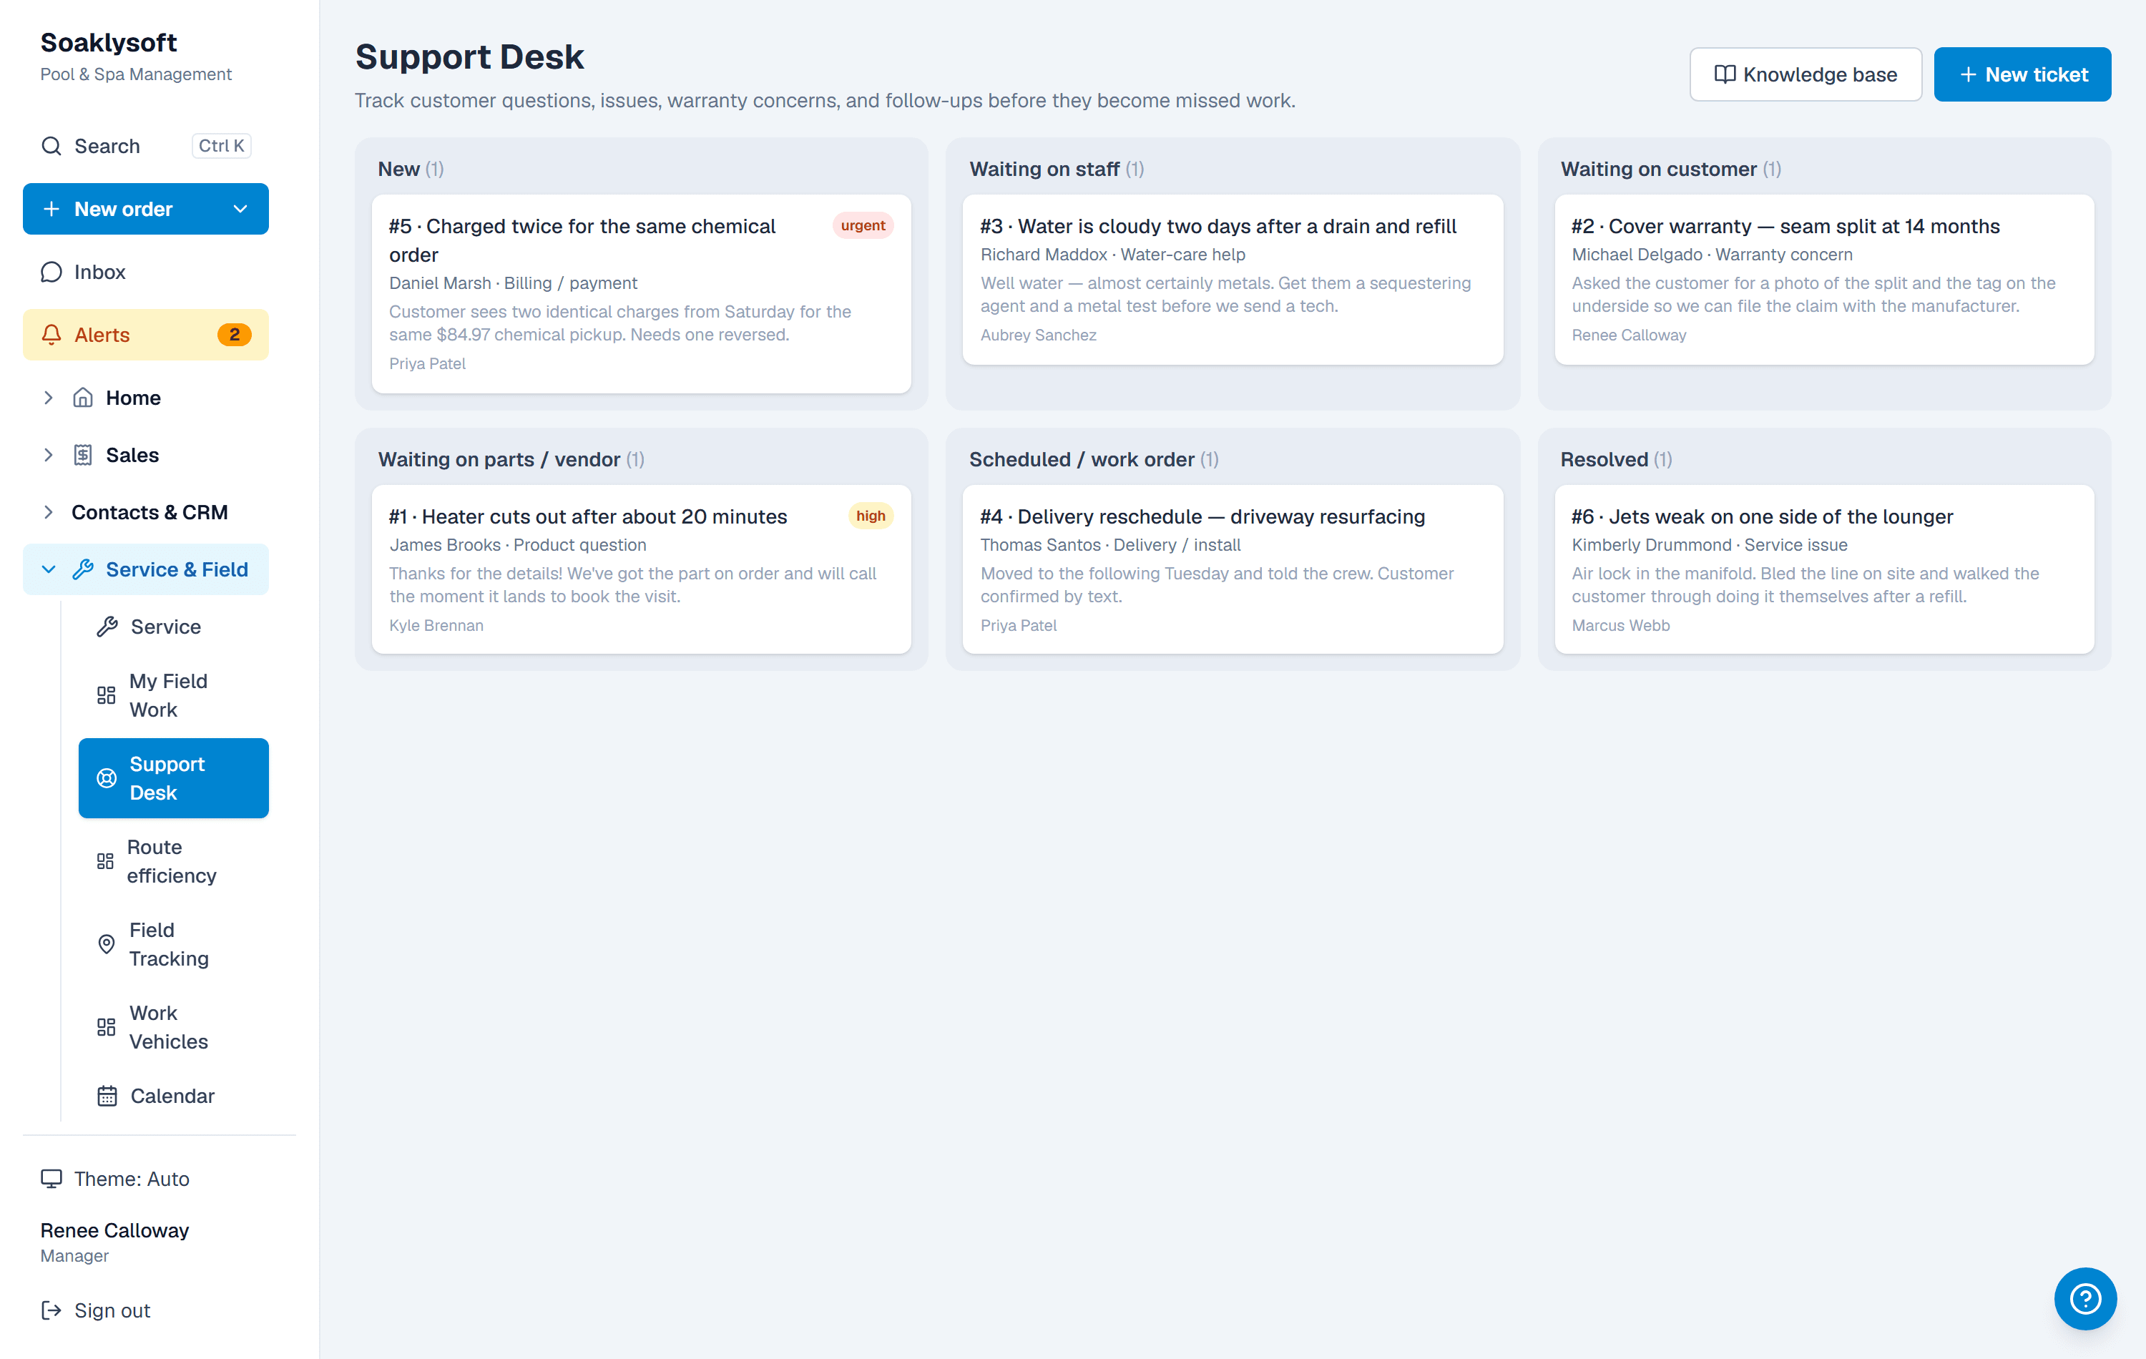This screenshot has width=2146, height=1359.
Task: Click the Ctrl K shortcut hint
Action: pos(221,145)
